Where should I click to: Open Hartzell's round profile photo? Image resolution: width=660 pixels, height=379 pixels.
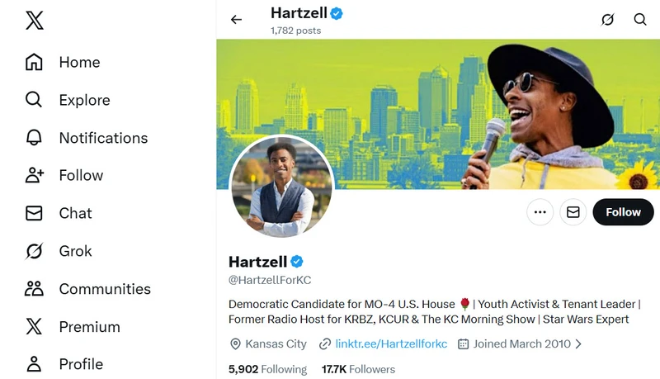click(x=281, y=186)
